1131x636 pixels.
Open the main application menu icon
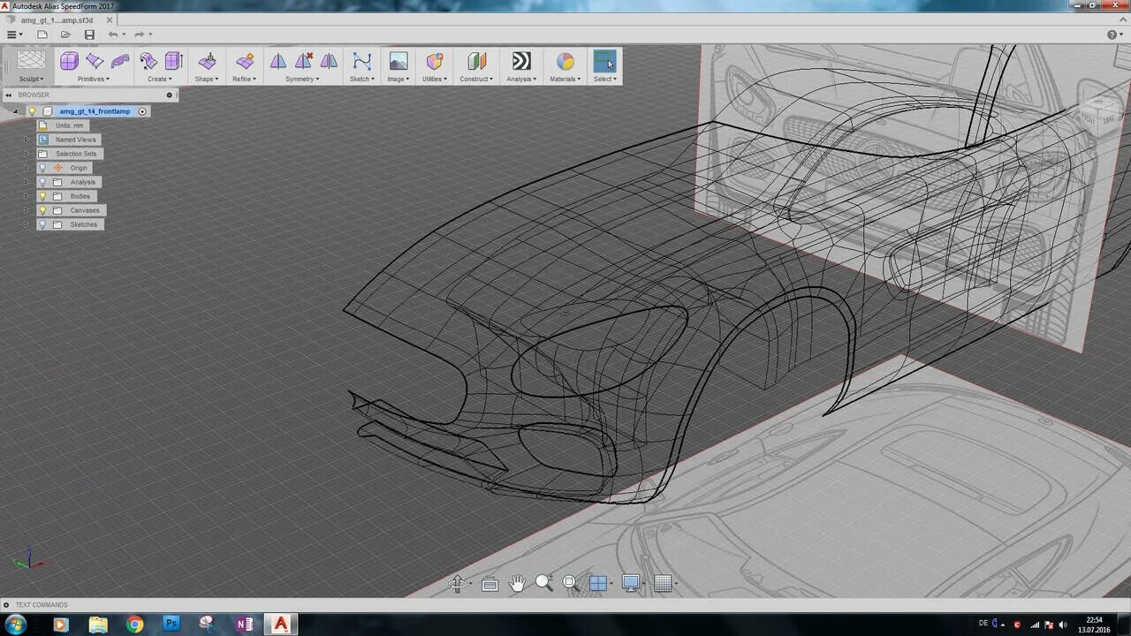tap(13, 34)
